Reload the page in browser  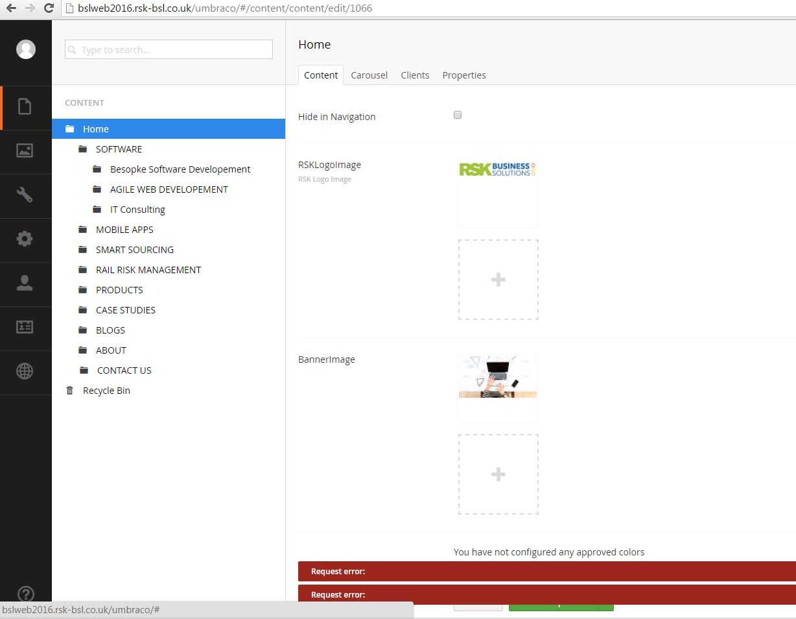click(49, 8)
